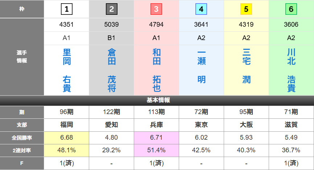The image size is (314, 170).
Task: Click the pink 51.4% cell
Action: tap(156, 150)
